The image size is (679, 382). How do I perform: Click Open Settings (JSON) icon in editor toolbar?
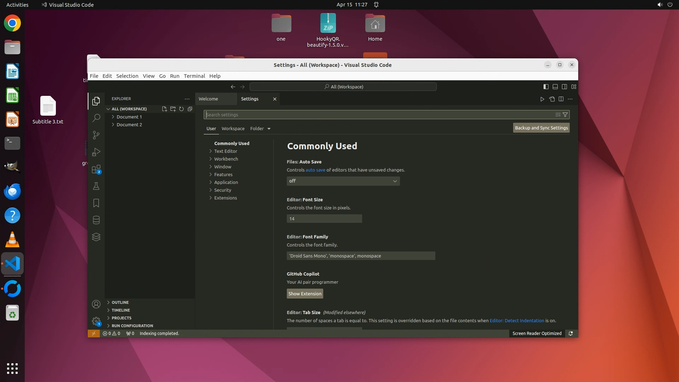pos(552,99)
